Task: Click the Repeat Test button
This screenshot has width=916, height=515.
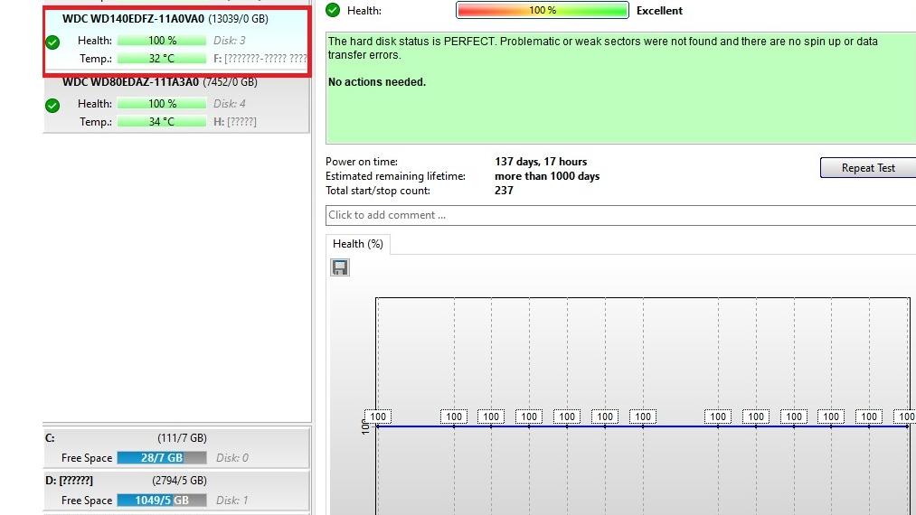Action: pyautogui.click(x=868, y=167)
